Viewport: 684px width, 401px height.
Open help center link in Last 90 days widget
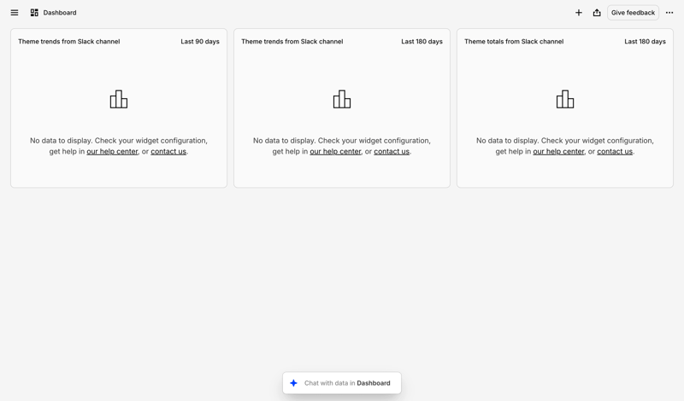[112, 152]
